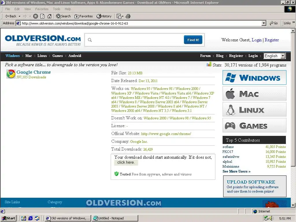Click the Print icon
The height and width of the screenshot is (222, 296).
pos(128,16)
